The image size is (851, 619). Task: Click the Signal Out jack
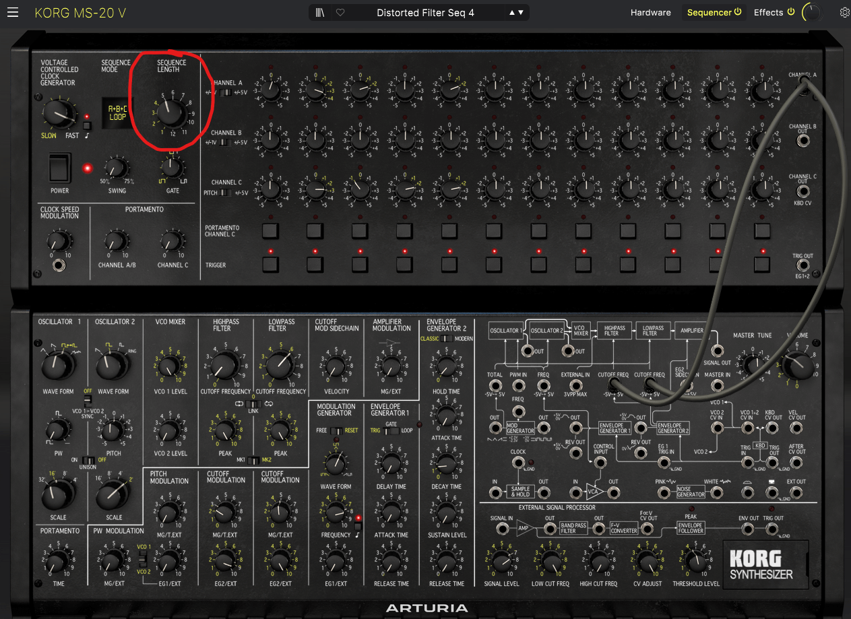718,350
